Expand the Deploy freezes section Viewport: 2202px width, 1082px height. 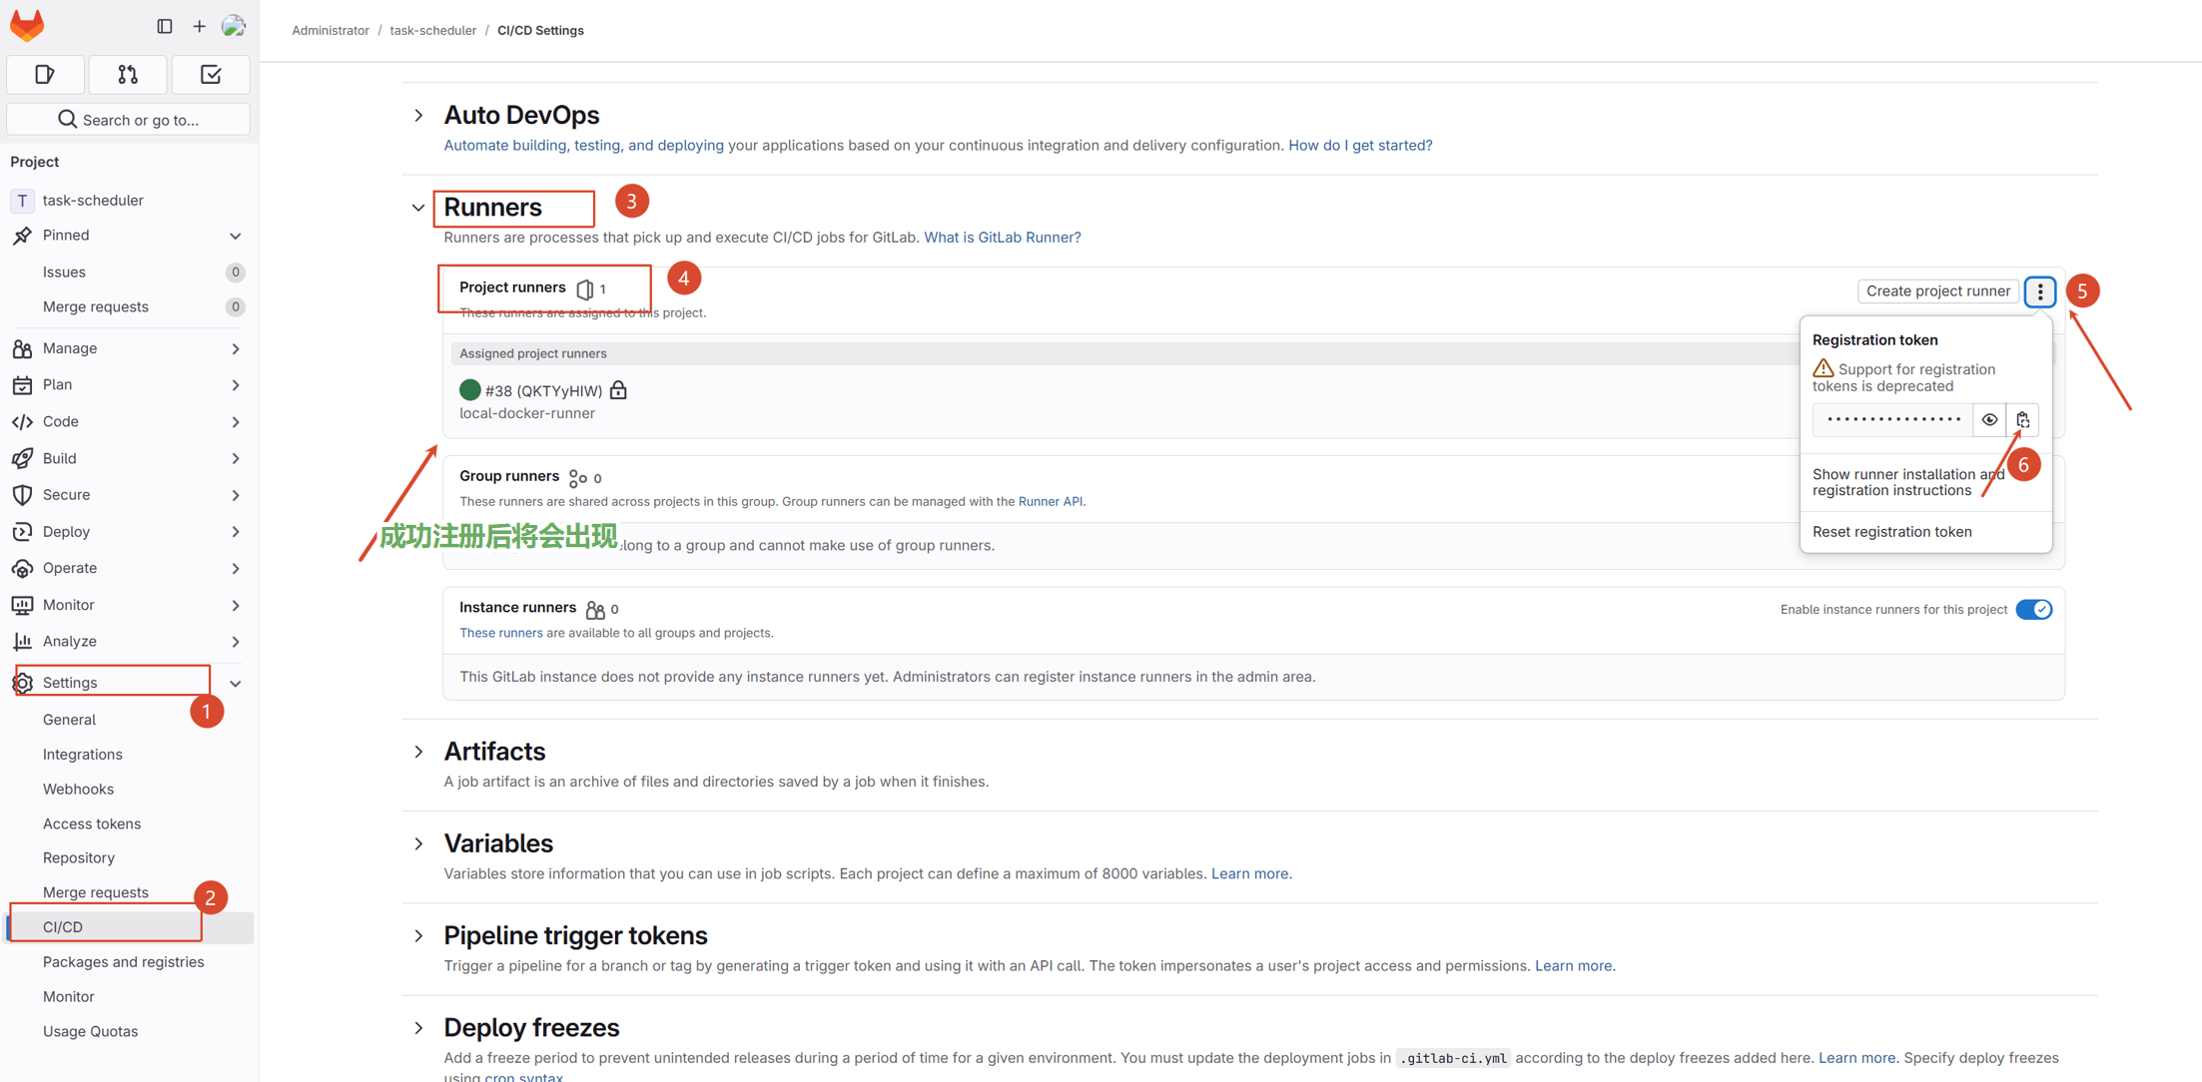pyautogui.click(x=418, y=1028)
